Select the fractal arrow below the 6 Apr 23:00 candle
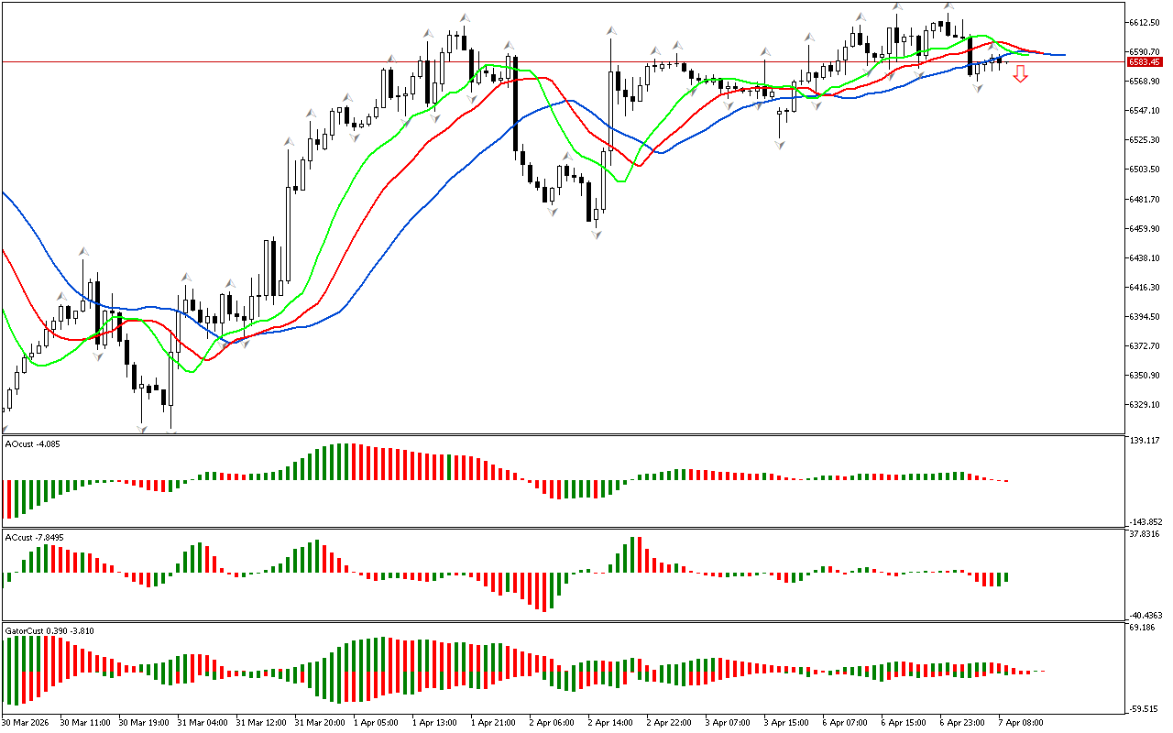Viewport: 1173px width, 733px height. click(978, 87)
